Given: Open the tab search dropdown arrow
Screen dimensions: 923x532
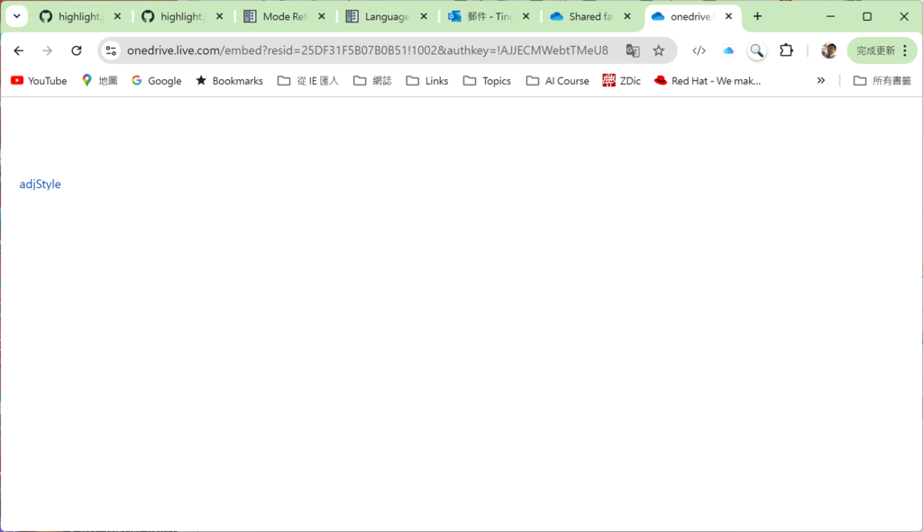Looking at the screenshot, I should 16,16.
